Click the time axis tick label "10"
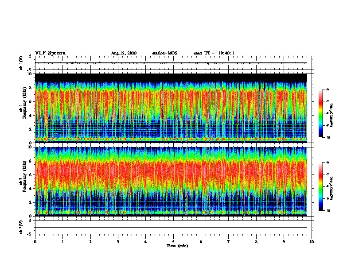The width and height of the screenshot is (351, 271). click(312, 242)
